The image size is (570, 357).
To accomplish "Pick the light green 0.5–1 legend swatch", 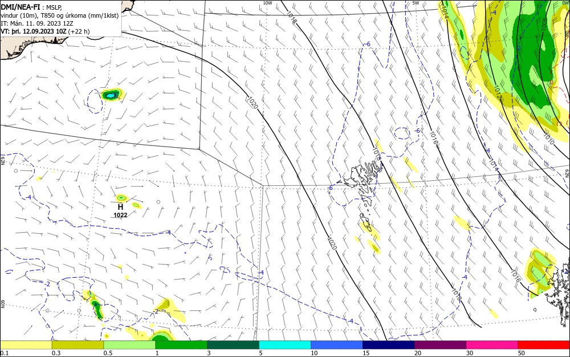I will pyautogui.click(x=129, y=345).
